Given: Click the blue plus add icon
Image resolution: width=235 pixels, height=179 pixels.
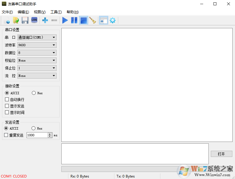Looking at the screenshot, I should pyautogui.click(x=45, y=20).
